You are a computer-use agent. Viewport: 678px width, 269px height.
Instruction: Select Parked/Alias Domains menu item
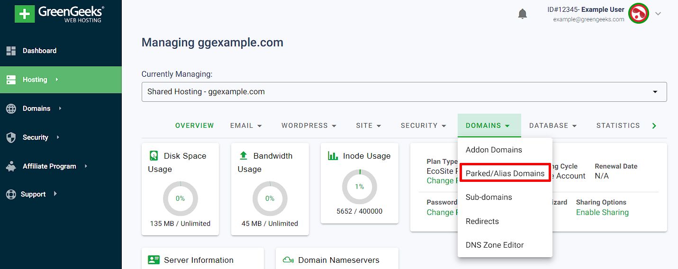click(505, 173)
